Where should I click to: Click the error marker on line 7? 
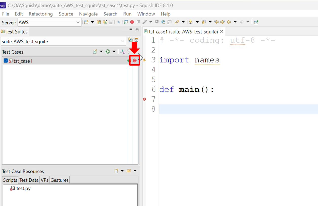(144, 99)
